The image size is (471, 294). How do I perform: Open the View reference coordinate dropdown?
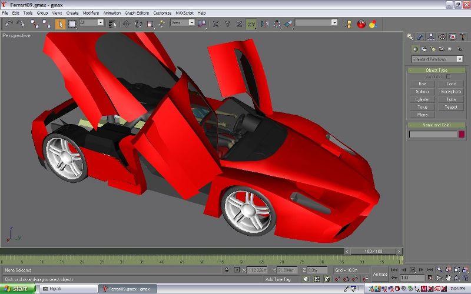click(x=183, y=23)
